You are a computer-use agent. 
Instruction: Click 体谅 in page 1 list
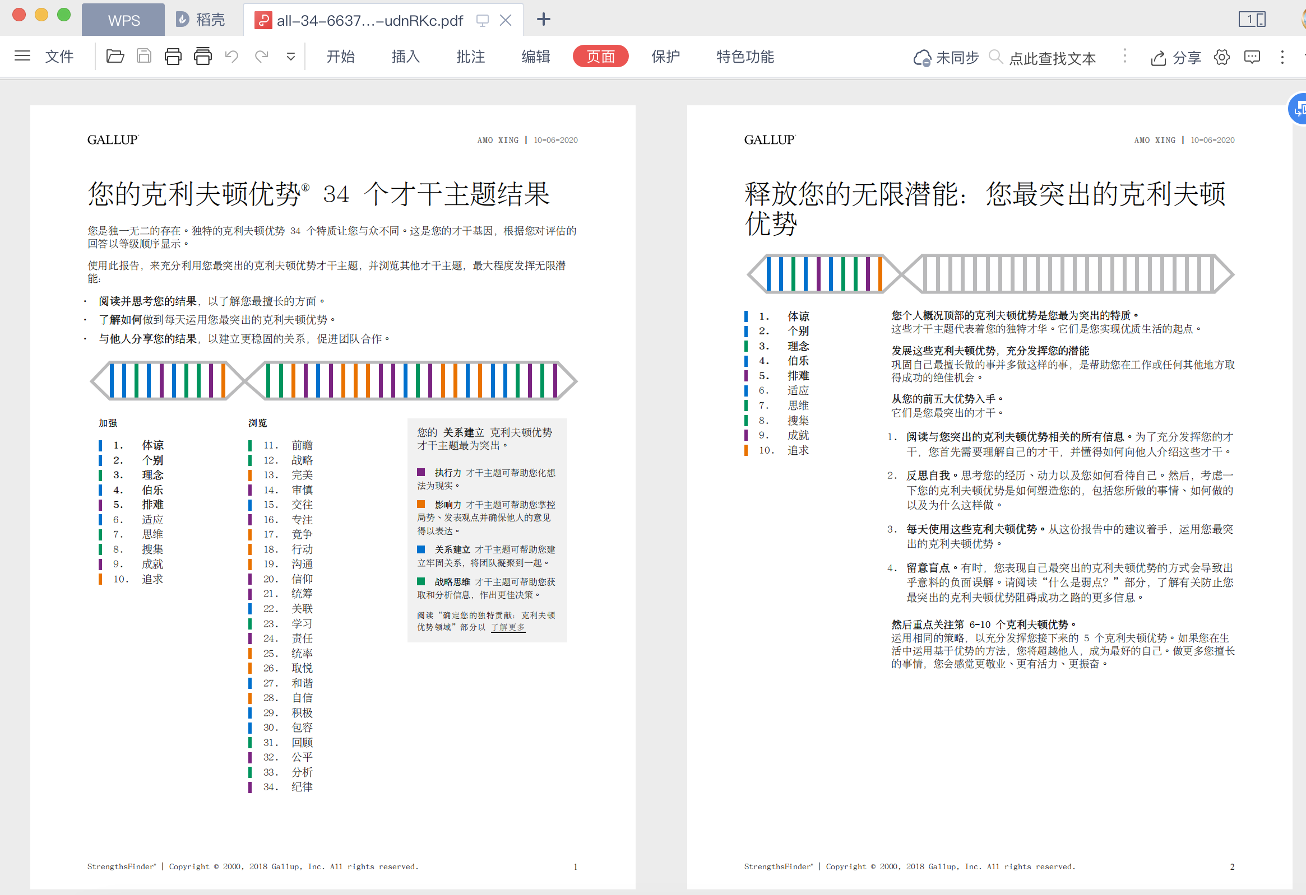[152, 445]
